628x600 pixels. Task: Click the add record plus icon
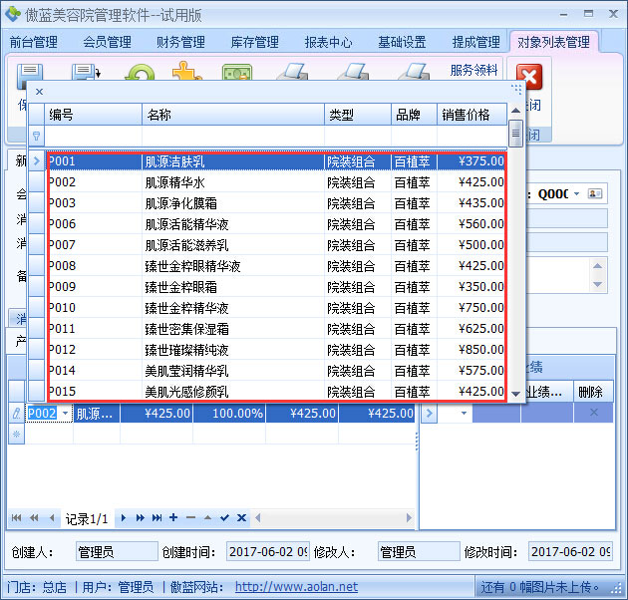pos(173,518)
